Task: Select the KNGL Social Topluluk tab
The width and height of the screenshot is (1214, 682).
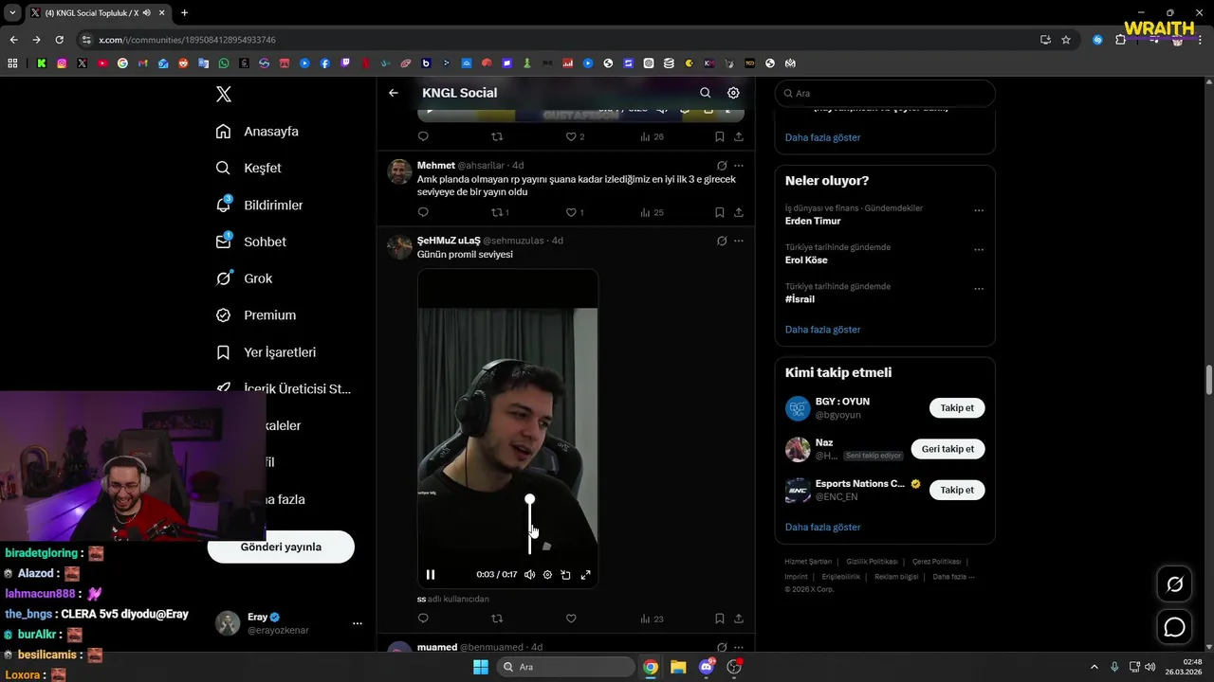Action: 96,12
